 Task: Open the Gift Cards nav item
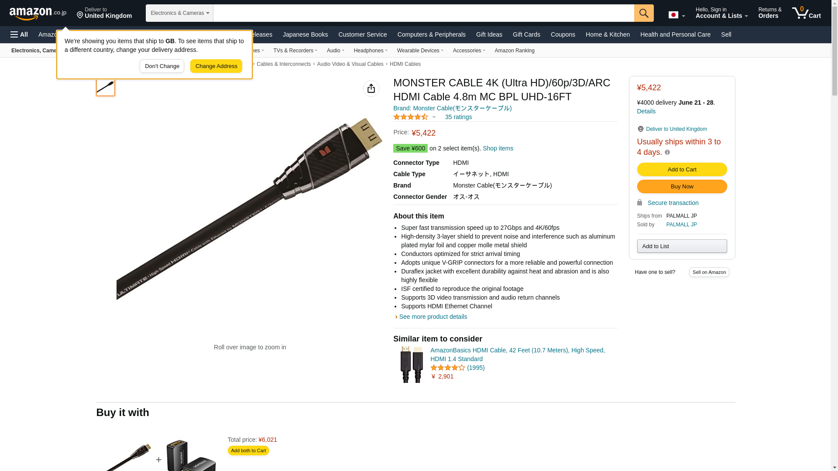[x=526, y=34]
